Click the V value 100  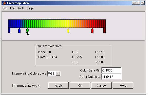point(102,62)
